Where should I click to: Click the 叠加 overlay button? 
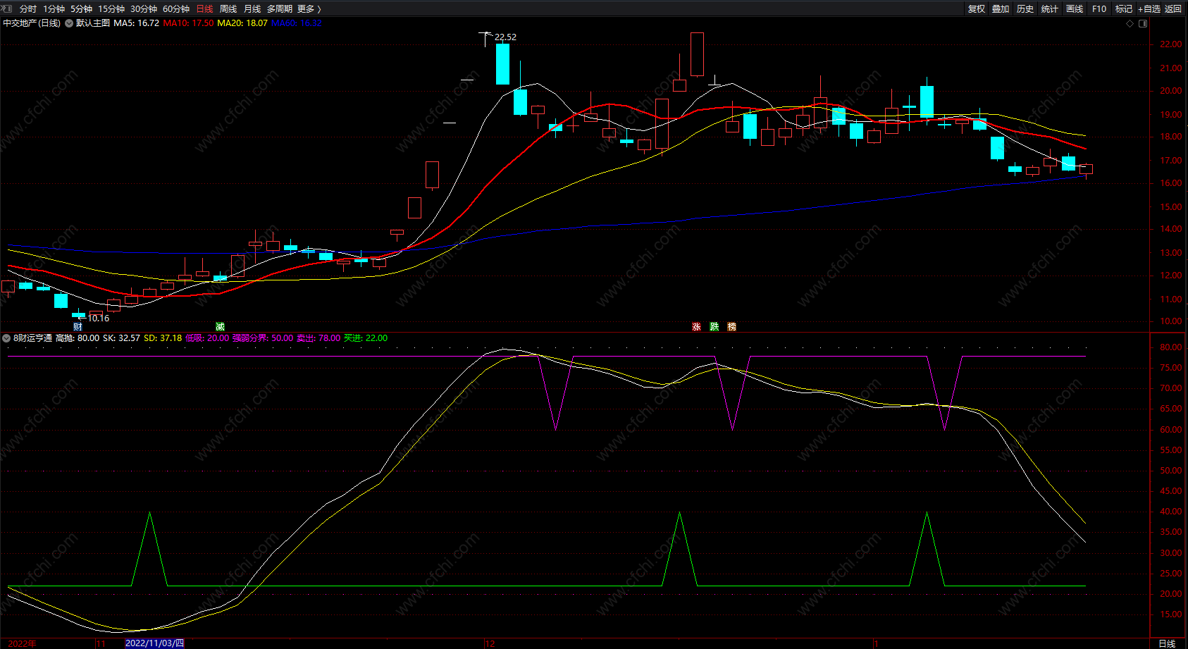click(1001, 9)
